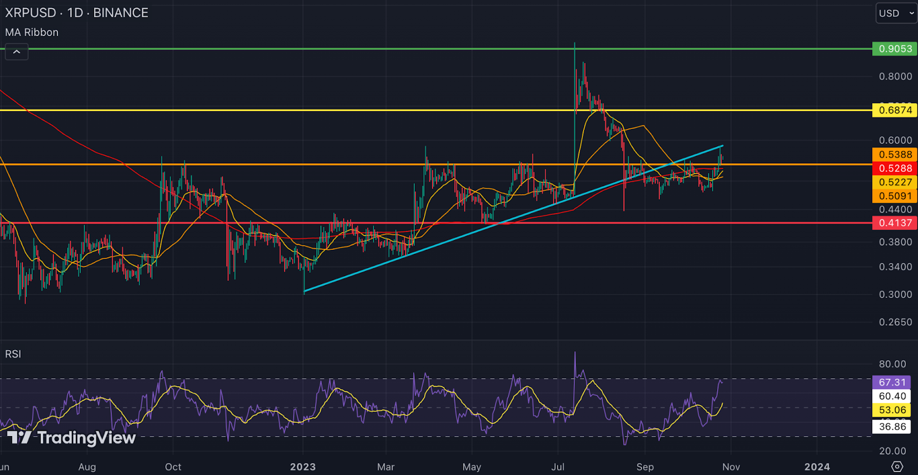Click the Sep time axis label
Viewport: 918px width, 475px height.
[x=645, y=467]
